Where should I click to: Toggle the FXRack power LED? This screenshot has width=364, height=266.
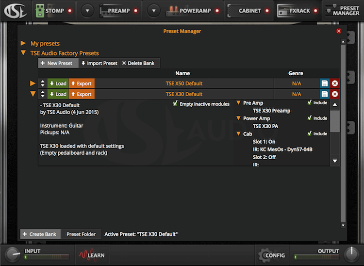point(315,11)
